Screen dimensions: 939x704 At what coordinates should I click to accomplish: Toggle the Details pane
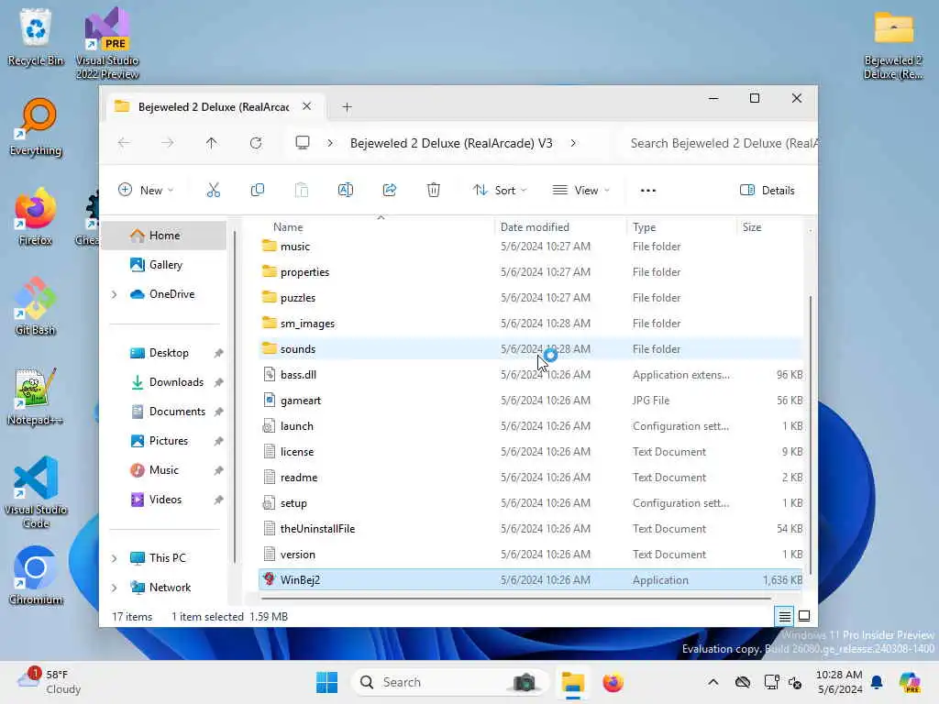[768, 191]
